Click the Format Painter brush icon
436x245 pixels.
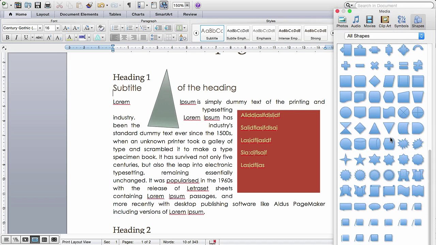tap(89, 5)
